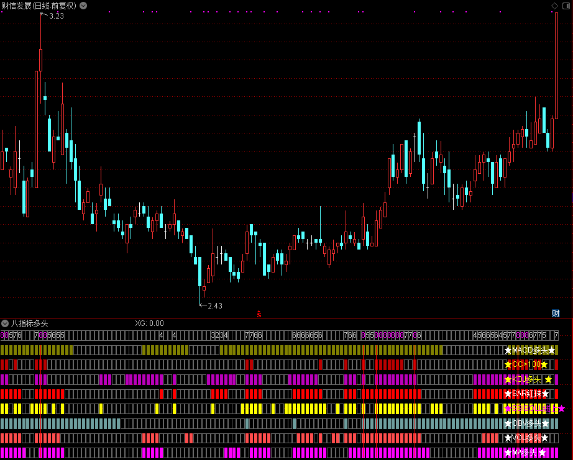Screen dimensions: 573x460
Task: Click the XG: 0.00 value readout
Action: [x=149, y=323]
